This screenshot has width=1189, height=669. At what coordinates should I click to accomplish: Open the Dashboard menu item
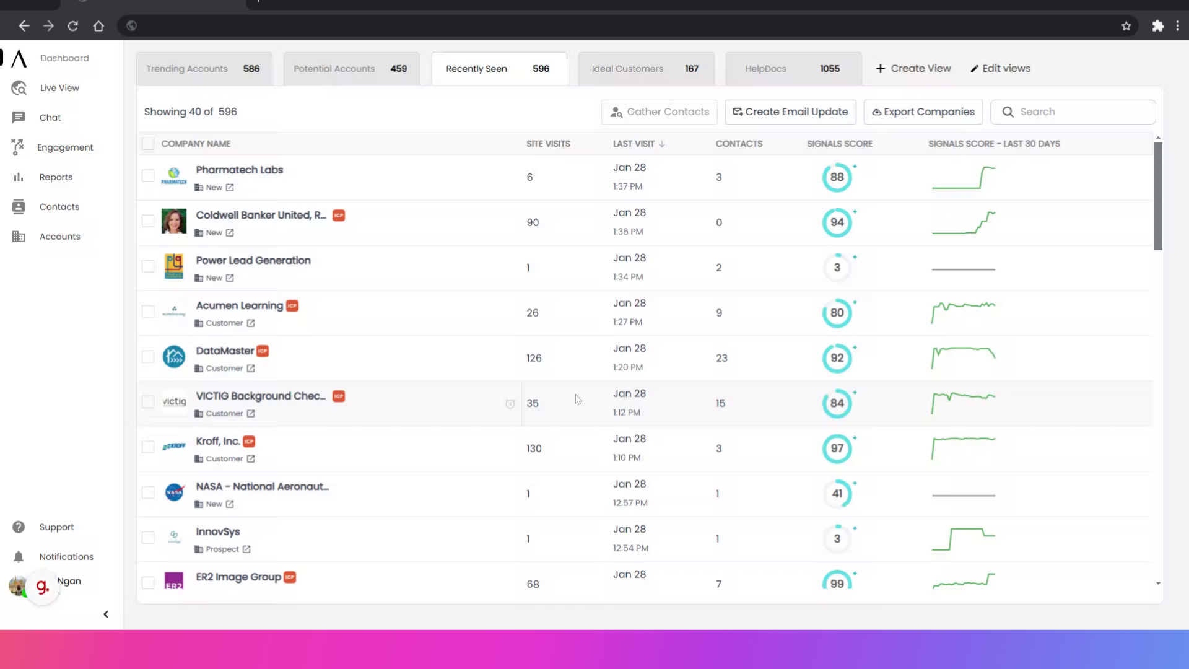[64, 58]
